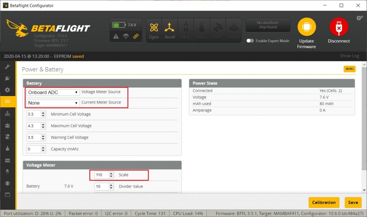
Task: Decrease Divider Value with the down arrow
Action: pyautogui.click(x=111, y=188)
